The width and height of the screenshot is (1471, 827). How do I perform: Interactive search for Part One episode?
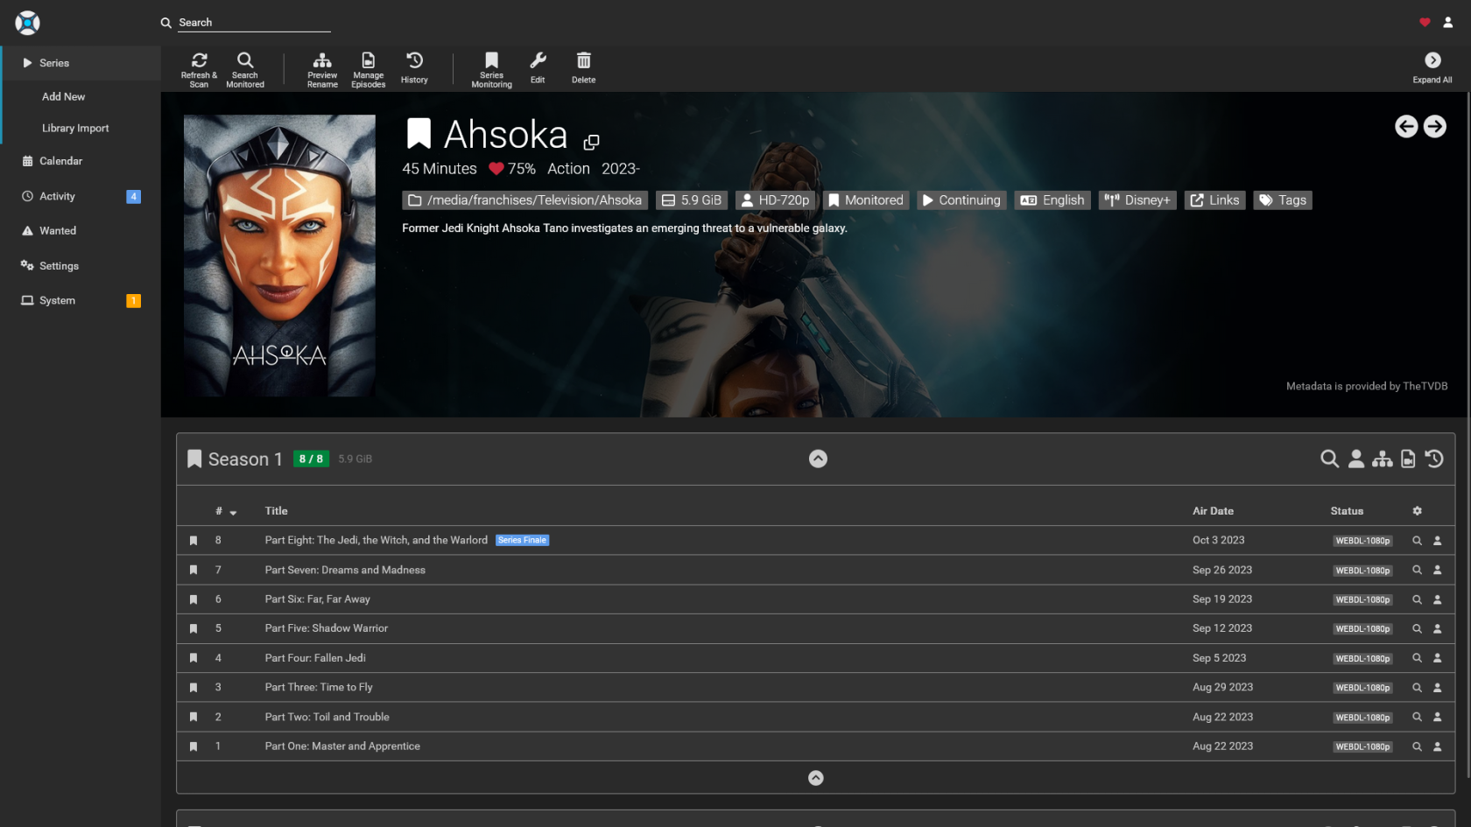point(1437,746)
